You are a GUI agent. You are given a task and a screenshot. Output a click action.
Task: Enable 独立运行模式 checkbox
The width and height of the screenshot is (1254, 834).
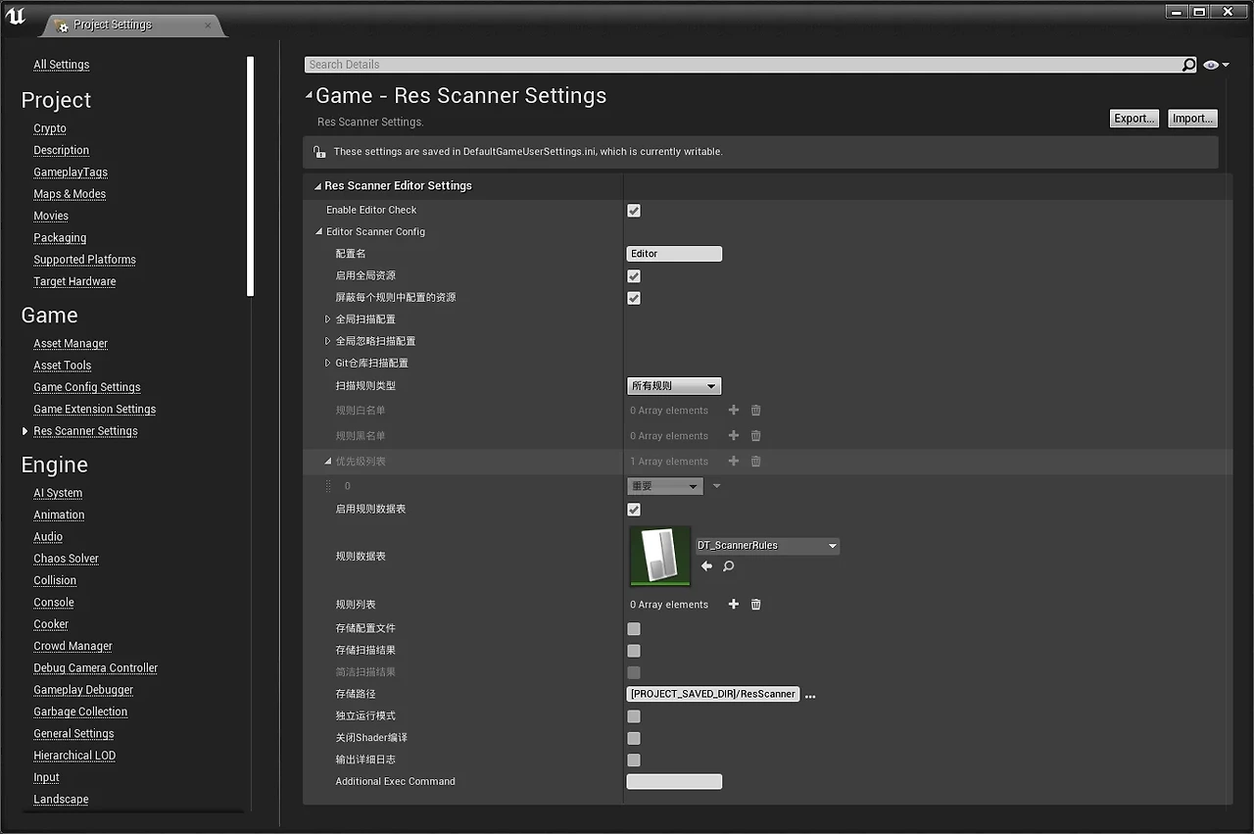[634, 716]
